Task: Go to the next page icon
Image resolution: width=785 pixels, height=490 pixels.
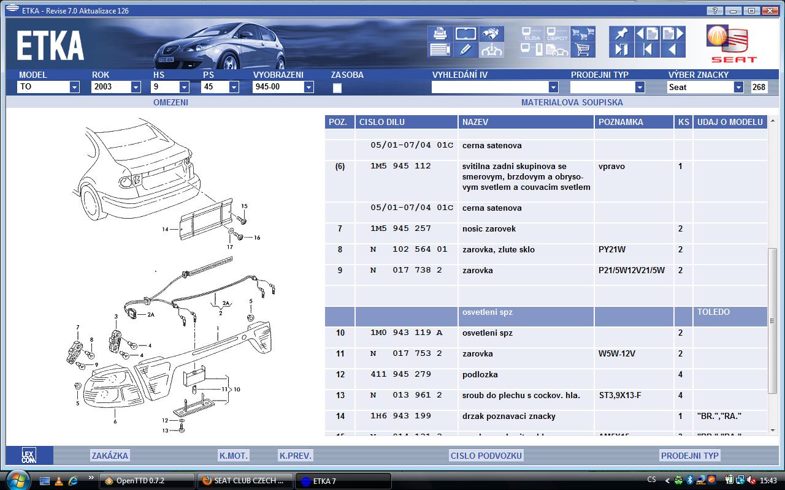Action: click(673, 33)
